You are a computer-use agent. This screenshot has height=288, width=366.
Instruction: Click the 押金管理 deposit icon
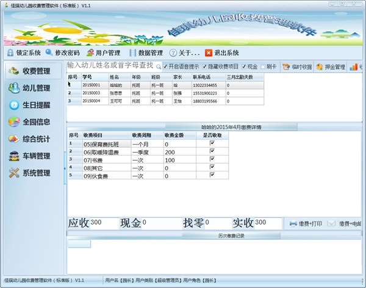point(319,67)
